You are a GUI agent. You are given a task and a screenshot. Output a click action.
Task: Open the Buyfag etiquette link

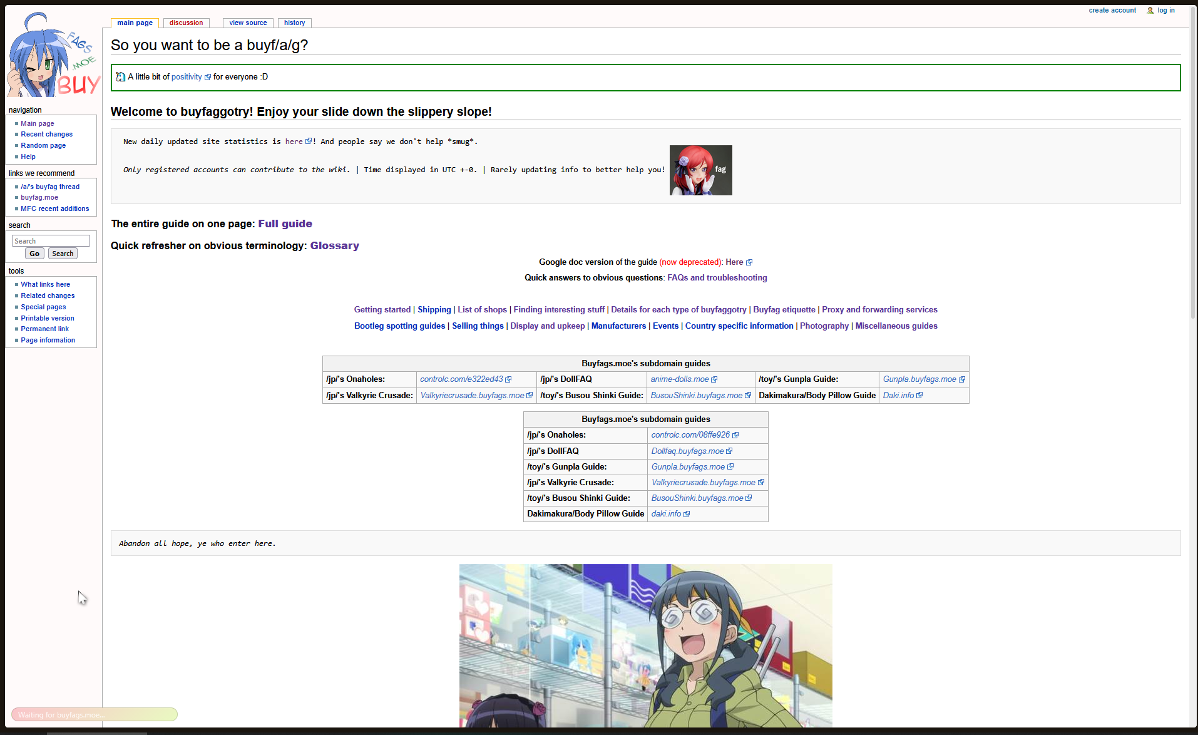tap(784, 310)
